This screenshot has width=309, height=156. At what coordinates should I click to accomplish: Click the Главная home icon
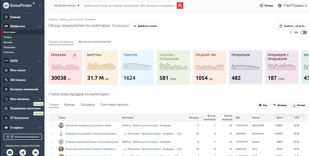tap(6, 17)
